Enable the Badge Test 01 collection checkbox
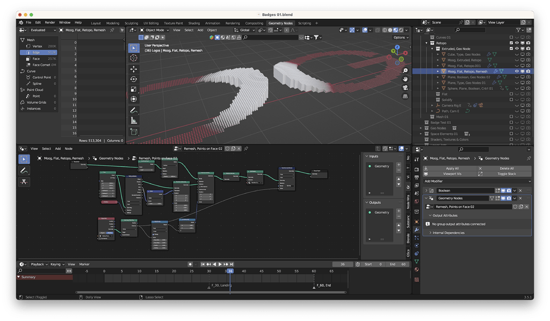550x321 pixels. click(x=511, y=123)
